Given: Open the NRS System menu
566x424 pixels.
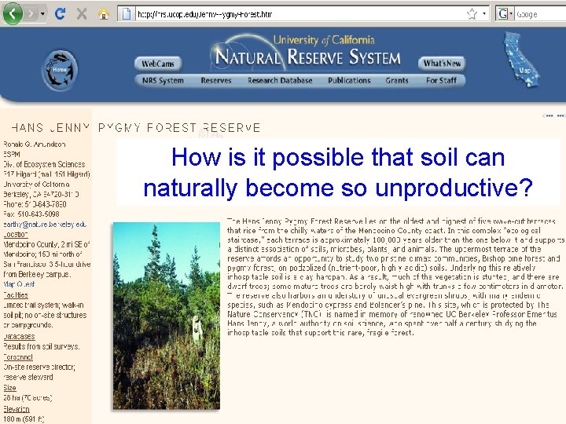Looking at the screenshot, I should (163, 80).
